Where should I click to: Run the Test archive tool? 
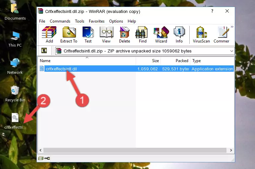pyautogui.click(x=88, y=35)
